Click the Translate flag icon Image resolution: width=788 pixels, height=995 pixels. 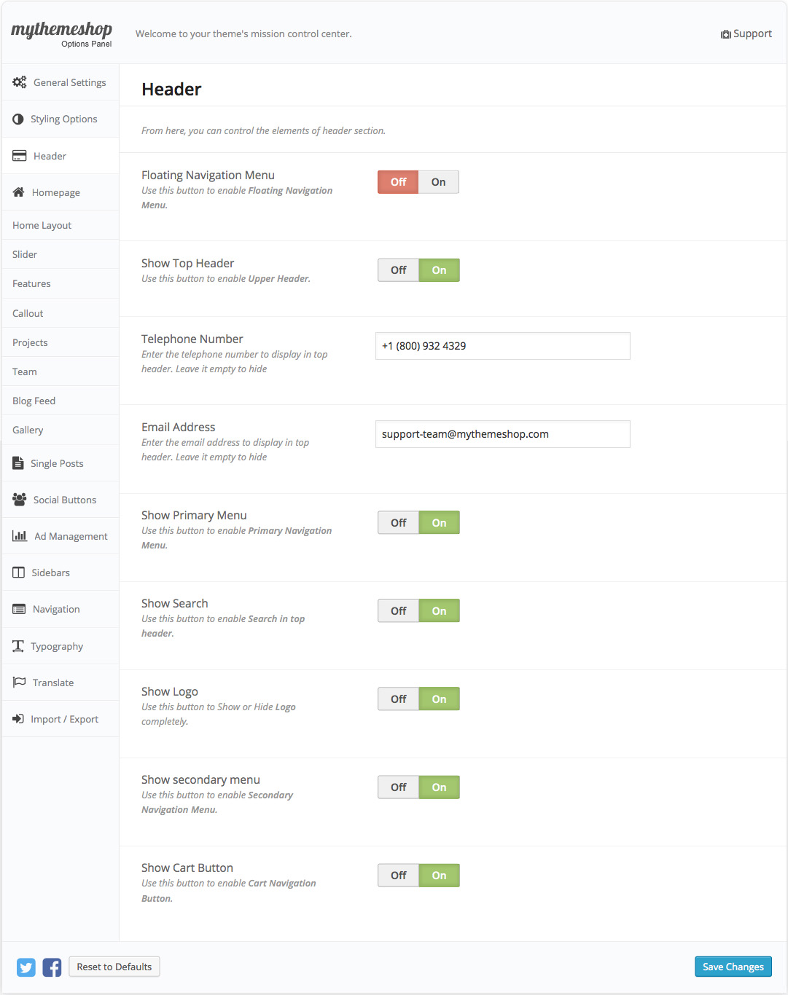[18, 682]
